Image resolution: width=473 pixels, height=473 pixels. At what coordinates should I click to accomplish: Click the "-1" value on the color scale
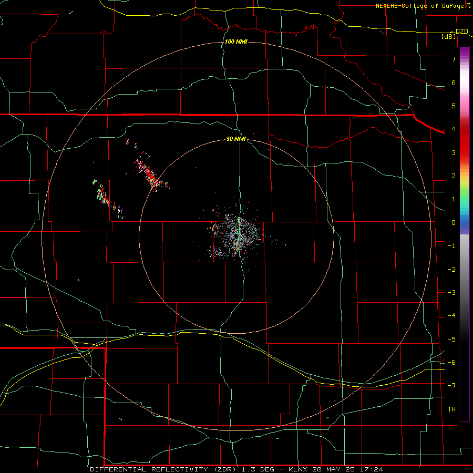451,246
